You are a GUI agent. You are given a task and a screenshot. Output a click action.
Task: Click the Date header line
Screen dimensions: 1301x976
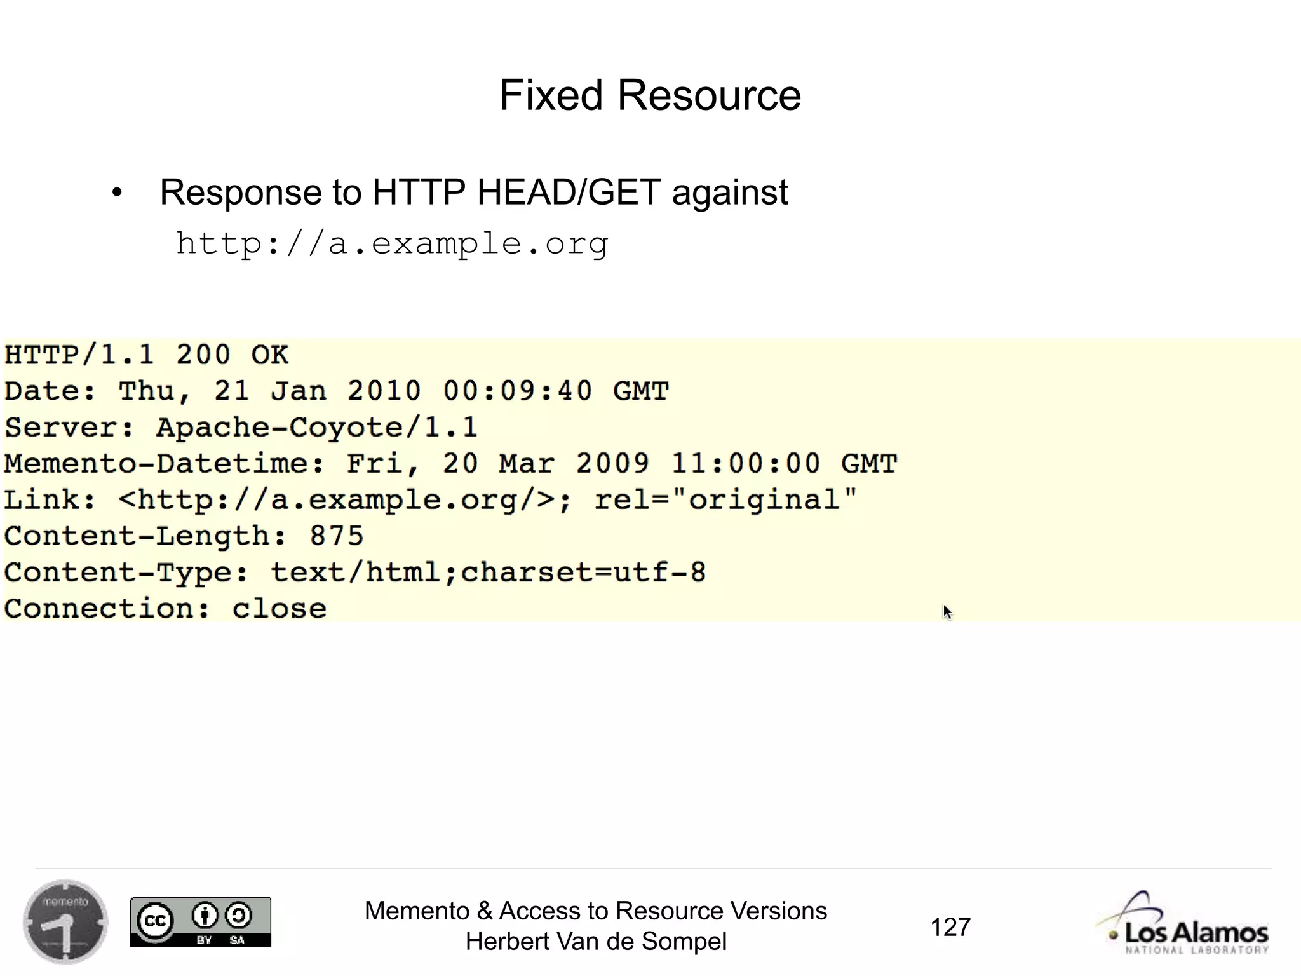coord(337,391)
